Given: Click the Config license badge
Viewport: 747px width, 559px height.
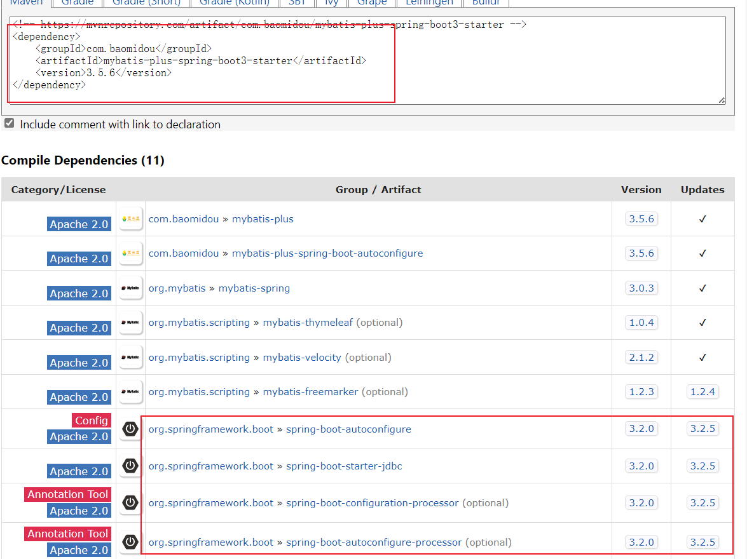Looking at the screenshot, I should tap(91, 420).
